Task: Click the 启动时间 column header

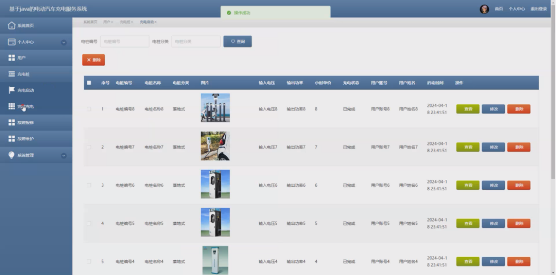Action: tap(435, 83)
